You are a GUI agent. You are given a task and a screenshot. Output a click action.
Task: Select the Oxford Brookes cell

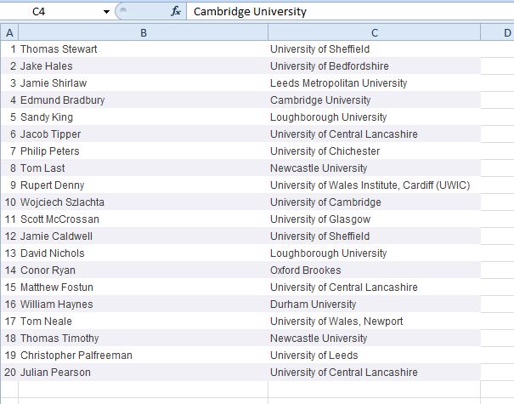pyautogui.click(x=375, y=270)
